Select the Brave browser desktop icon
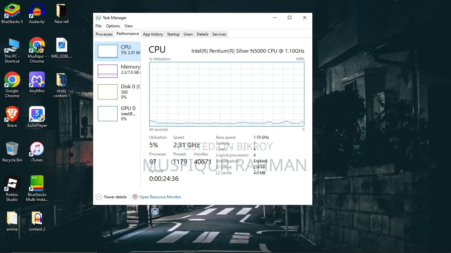 click(12, 117)
